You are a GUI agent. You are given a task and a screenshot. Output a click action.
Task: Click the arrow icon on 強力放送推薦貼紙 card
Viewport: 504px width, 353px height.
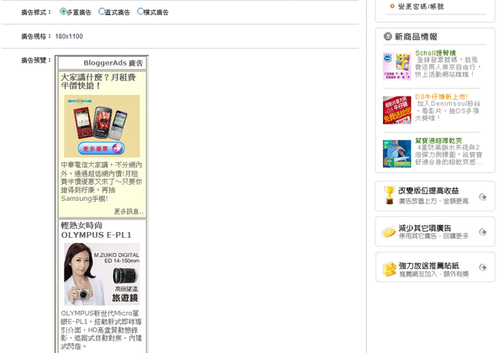[482, 267]
